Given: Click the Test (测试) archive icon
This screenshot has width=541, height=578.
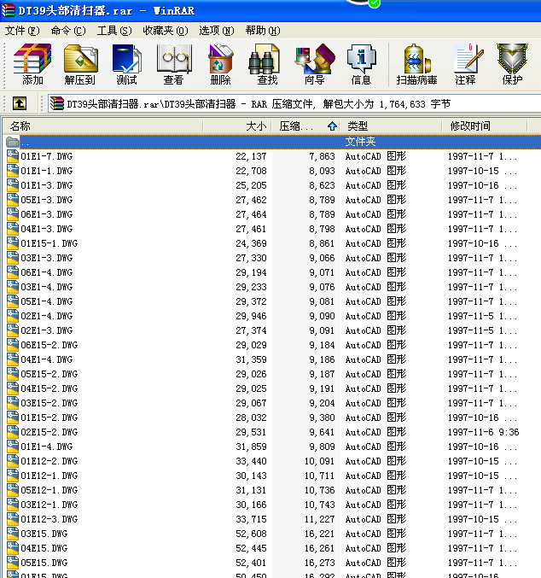Looking at the screenshot, I should [x=127, y=64].
